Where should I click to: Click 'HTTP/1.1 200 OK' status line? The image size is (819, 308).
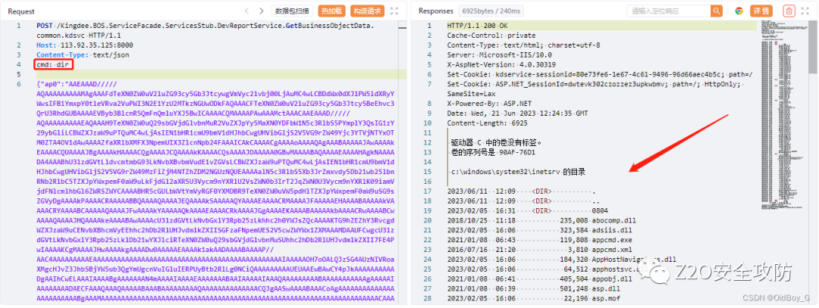(x=479, y=26)
